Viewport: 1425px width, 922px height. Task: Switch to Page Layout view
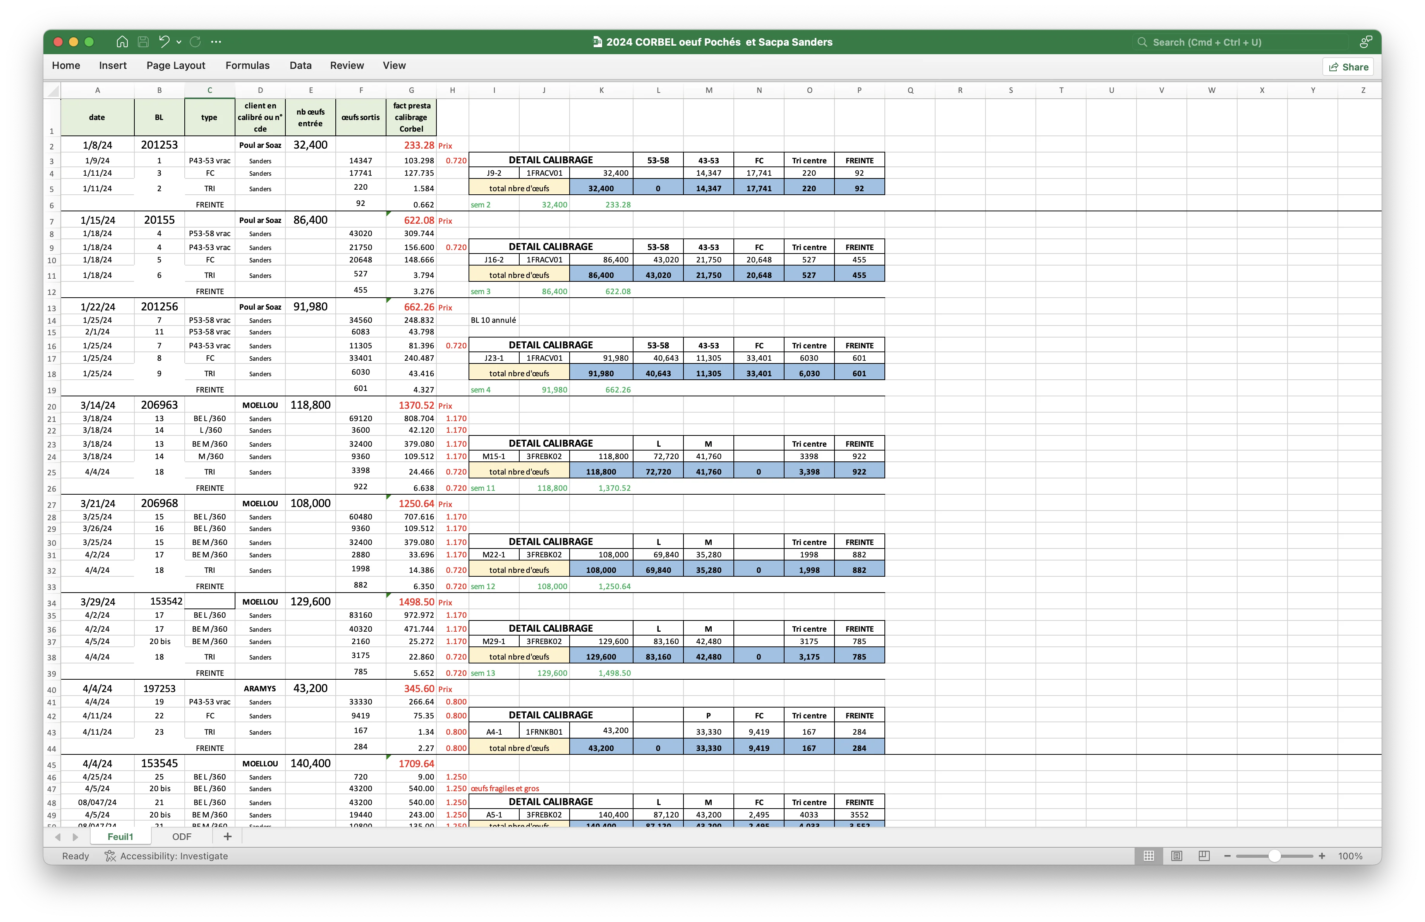(1176, 856)
